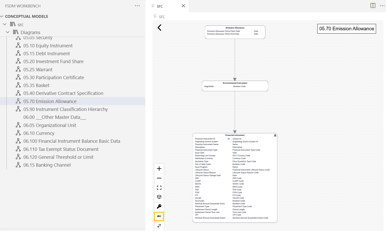Image resolution: width=386 pixels, height=231 pixels.
Task: Close the src editor tab
Action: (183, 6)
